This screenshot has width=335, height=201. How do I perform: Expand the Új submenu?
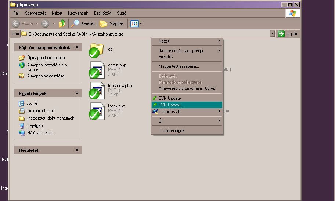(x=187, y=121)
